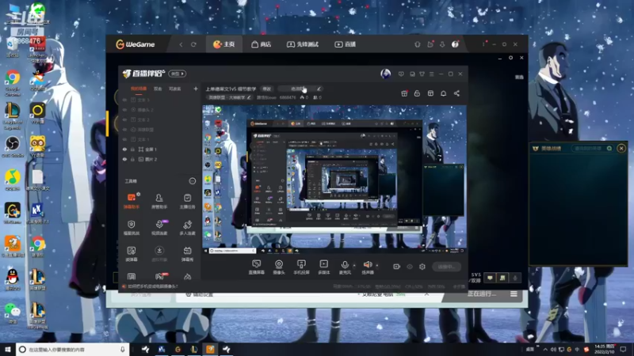634x356 pixels.
Task: Expand the chevron in WeGame bottom bar
Action: point(426,294)
